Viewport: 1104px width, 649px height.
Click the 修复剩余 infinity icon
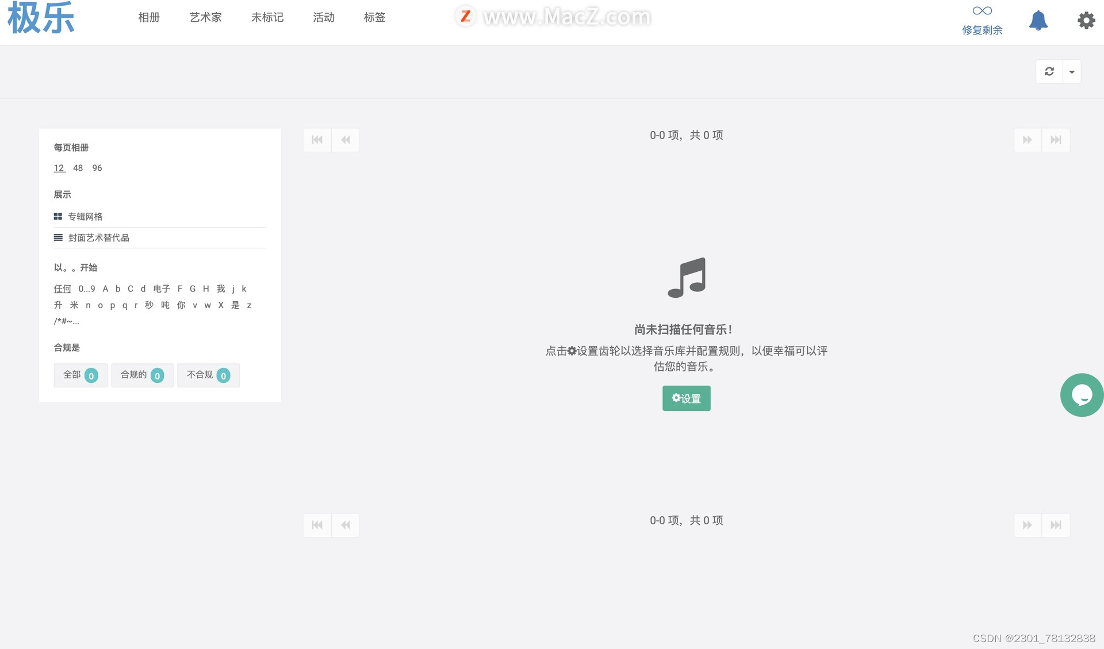click(x=982, y=10)
